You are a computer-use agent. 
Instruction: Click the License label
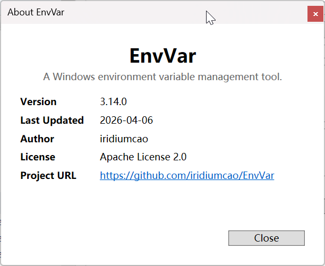(38, 157)
